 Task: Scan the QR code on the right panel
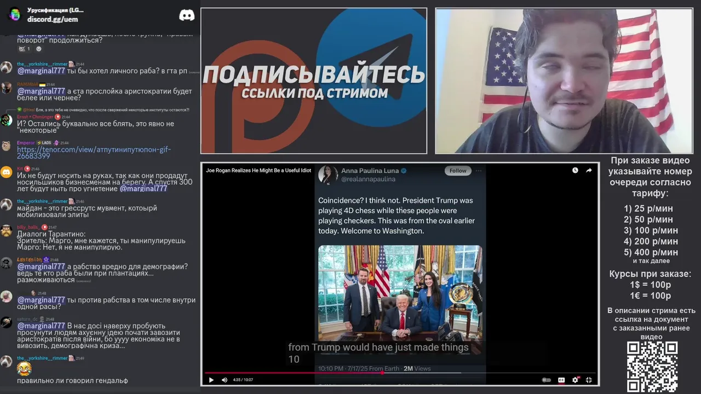click(652, 367)
